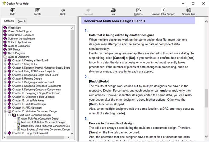
Task: Open Auto Backup of Multi-Area Concurrent Design
Action: click(45, 130)
